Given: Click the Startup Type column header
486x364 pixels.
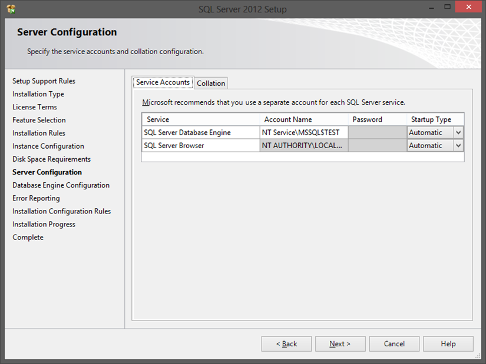Looking at the screenshot, I should point(435,119).
